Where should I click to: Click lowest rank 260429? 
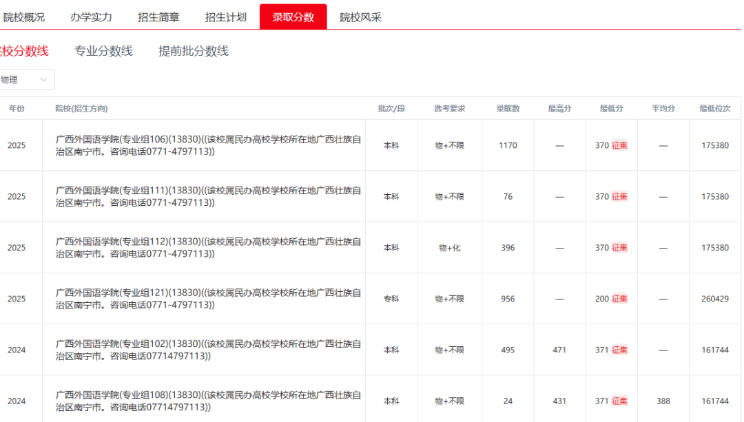tap(715, 299)
